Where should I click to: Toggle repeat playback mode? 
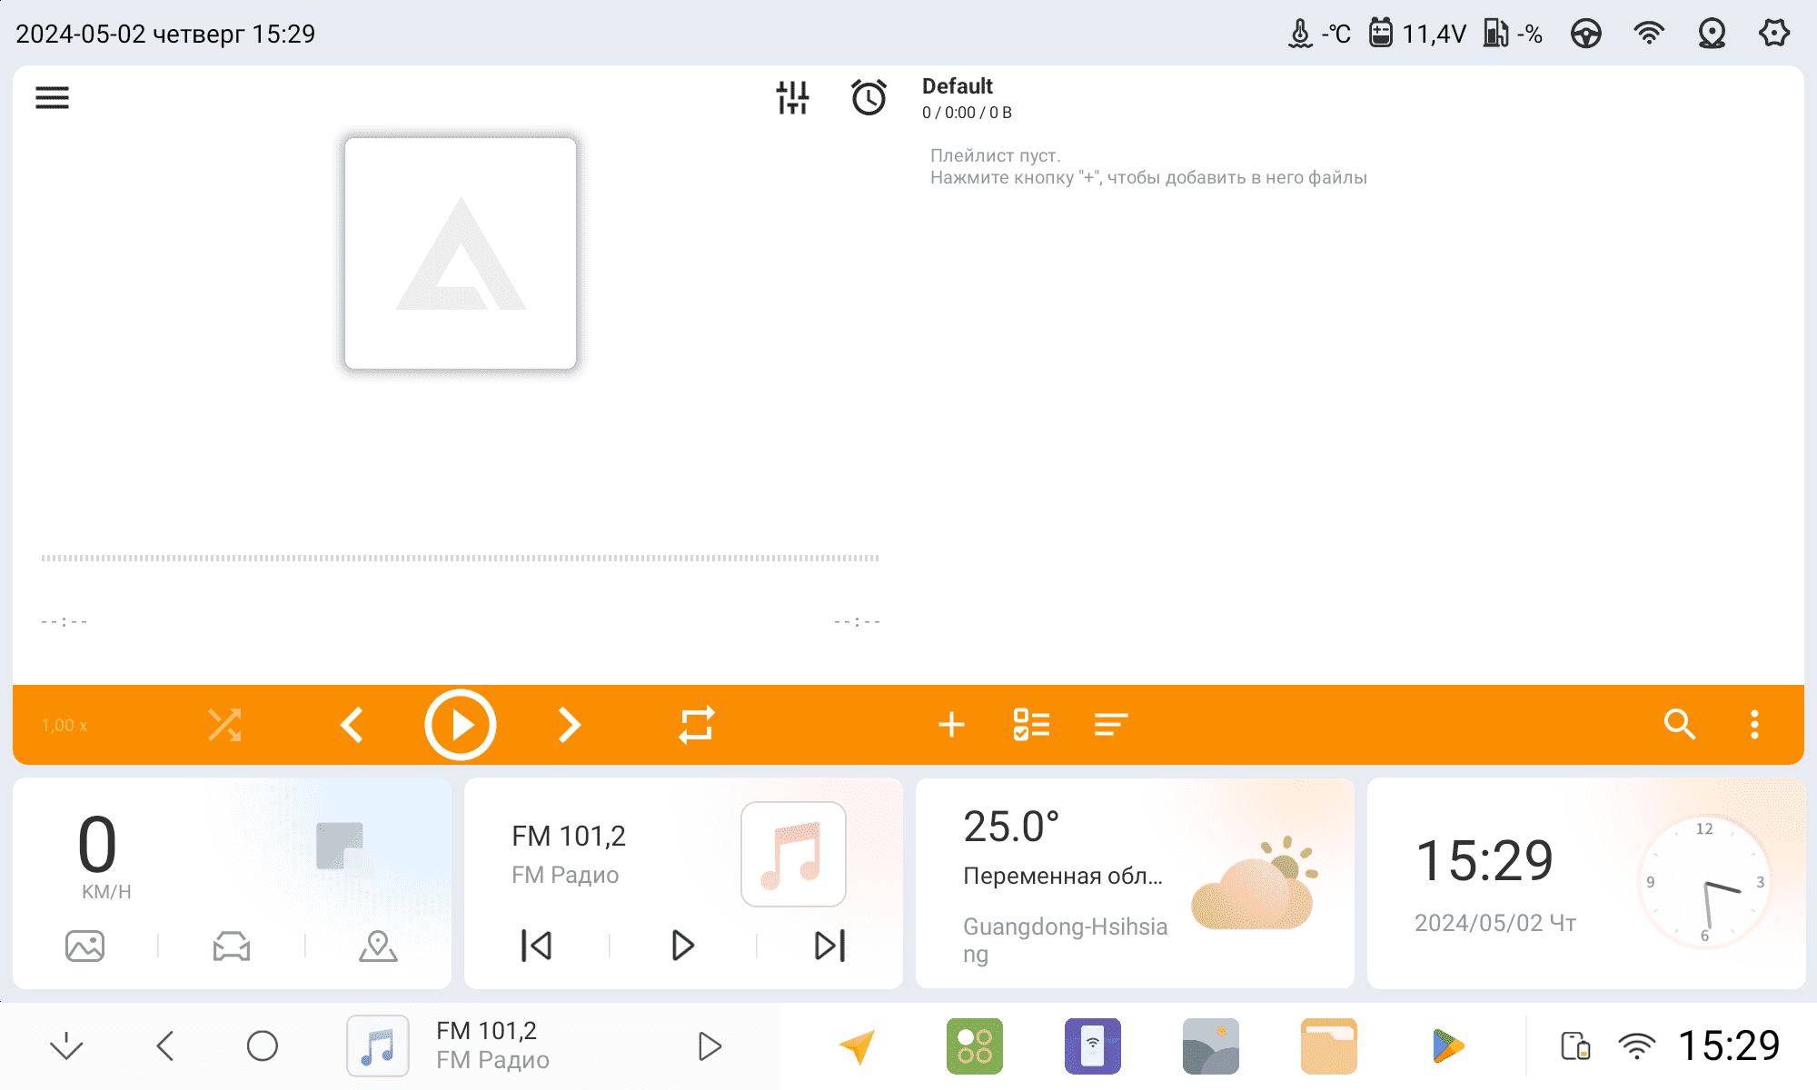point(697,725)
